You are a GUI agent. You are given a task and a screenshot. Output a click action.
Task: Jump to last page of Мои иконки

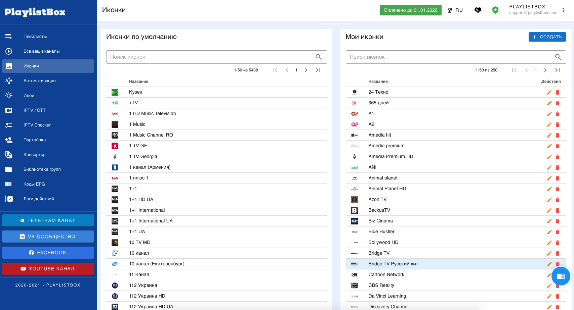[x=558, y=70]
